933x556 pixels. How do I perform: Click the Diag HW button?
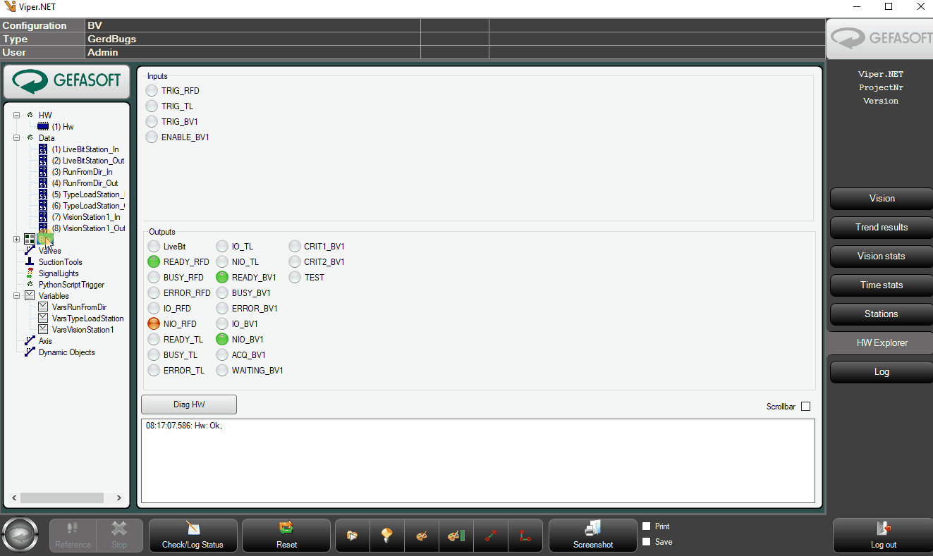coord(189,404)
